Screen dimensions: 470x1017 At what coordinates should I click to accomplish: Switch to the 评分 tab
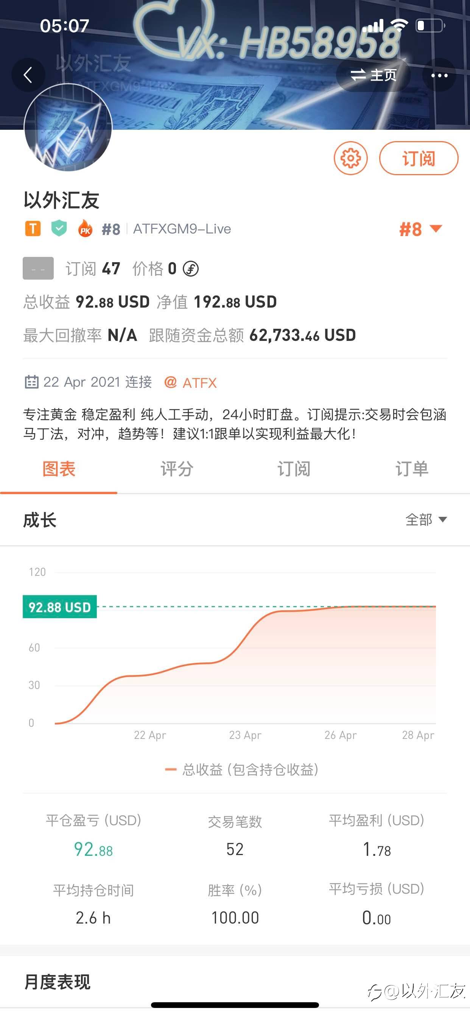coord(177,469)
